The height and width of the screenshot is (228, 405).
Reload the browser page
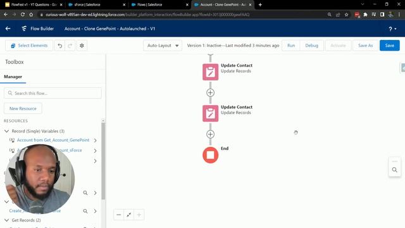[23, 15]
